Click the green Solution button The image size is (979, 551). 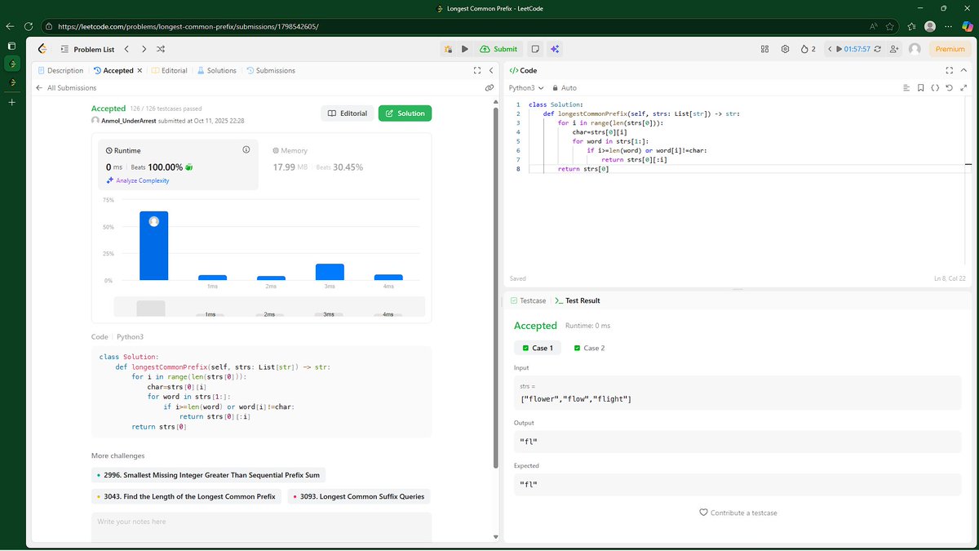[405, 113]
